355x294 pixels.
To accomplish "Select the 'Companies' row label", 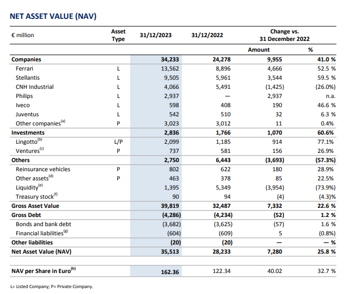I will (x=26, y=59).
